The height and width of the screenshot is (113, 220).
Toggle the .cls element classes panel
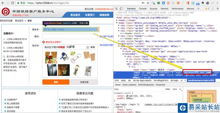point(174,89)
